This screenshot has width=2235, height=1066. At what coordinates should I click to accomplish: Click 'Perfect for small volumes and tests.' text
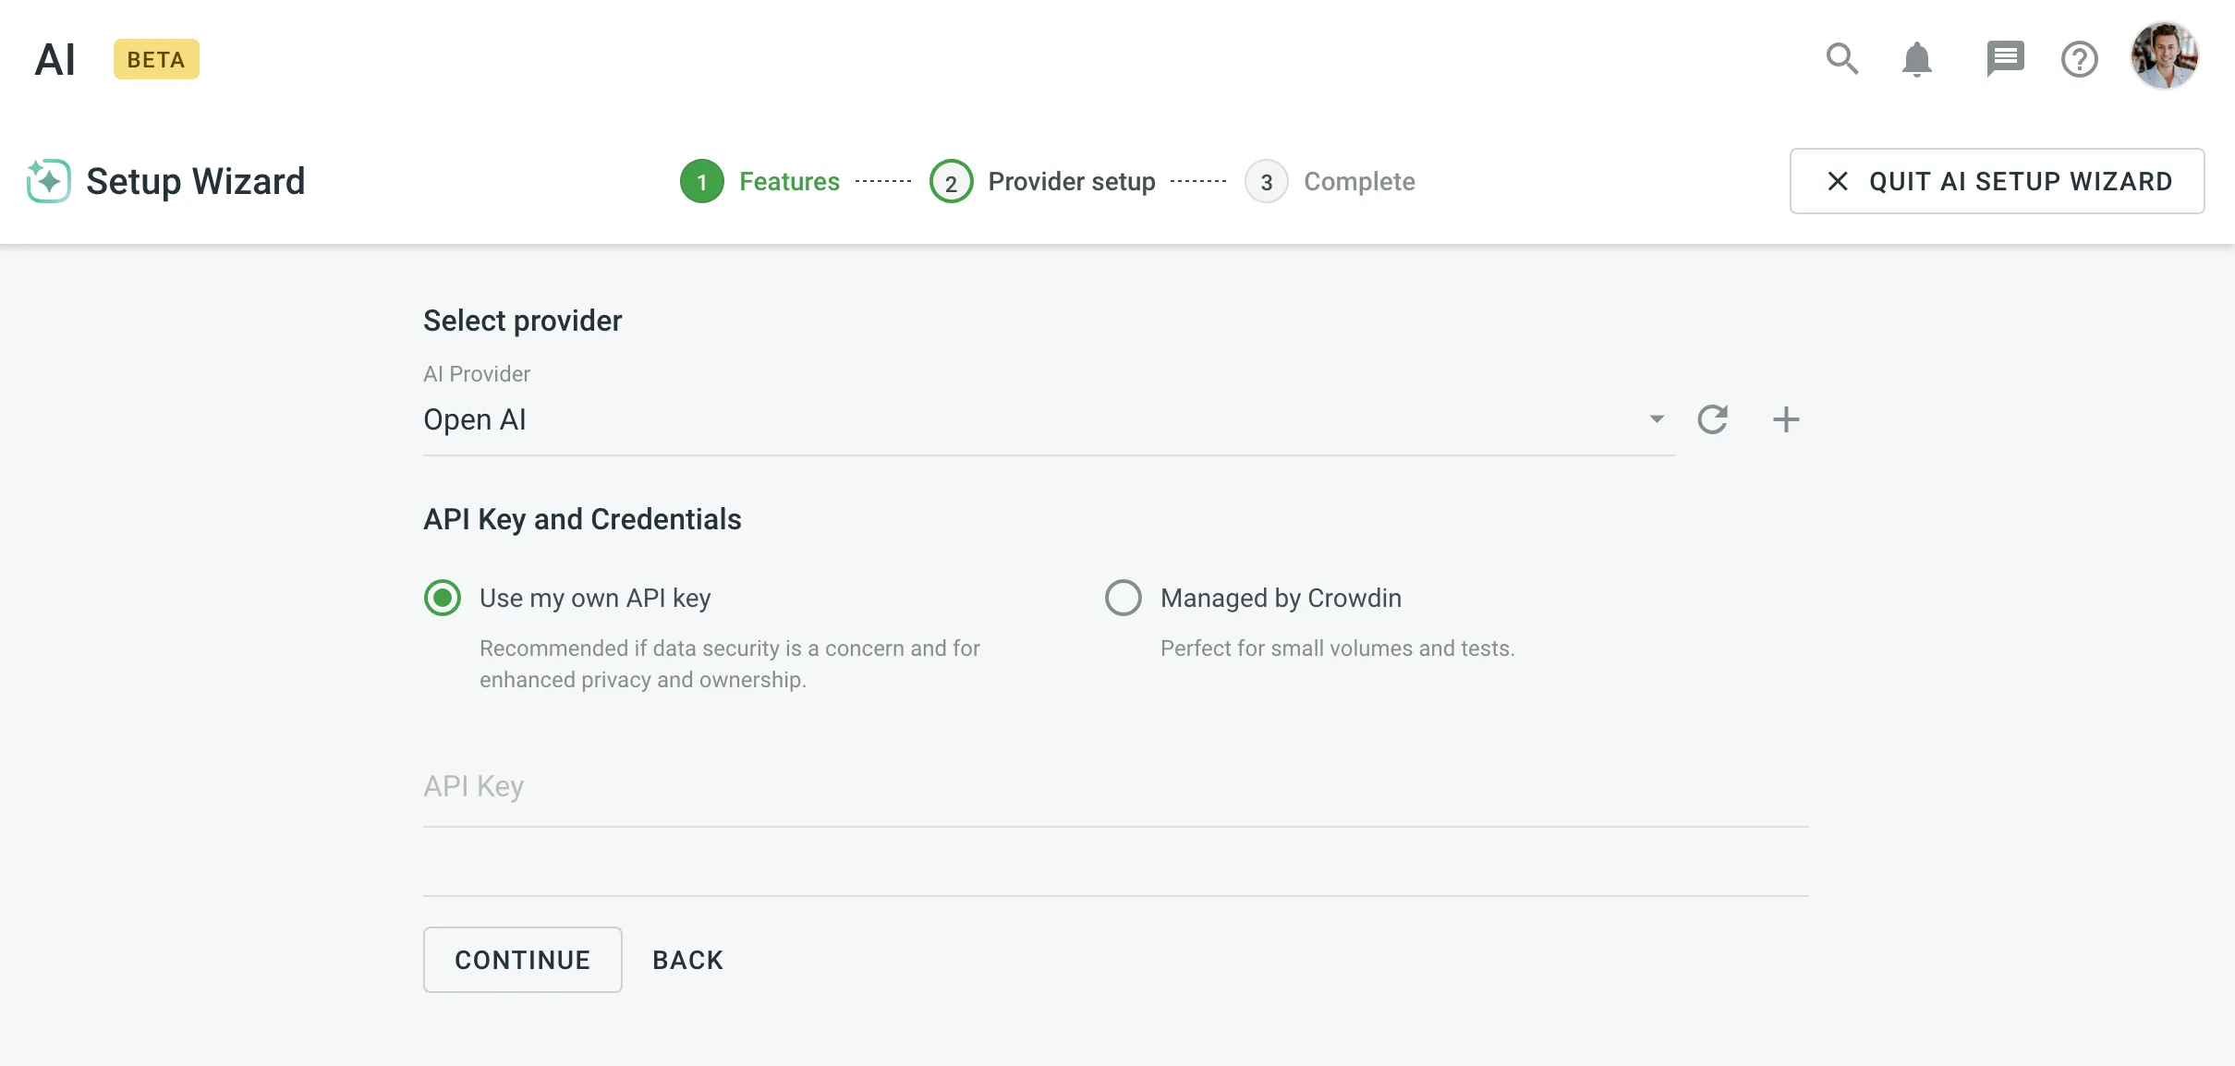[1338, 648]
